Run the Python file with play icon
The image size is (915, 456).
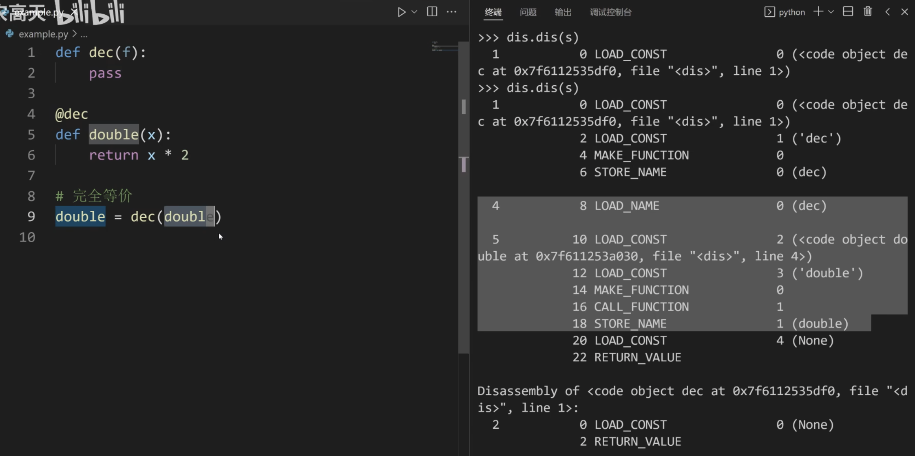401,12
